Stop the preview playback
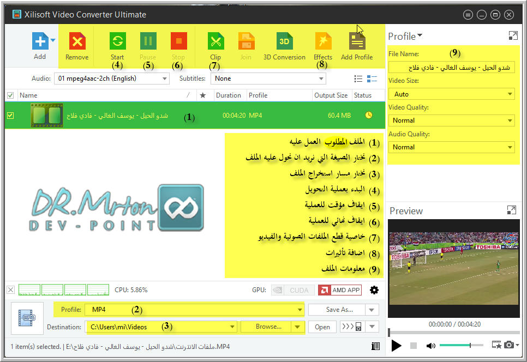 [414, 346]
